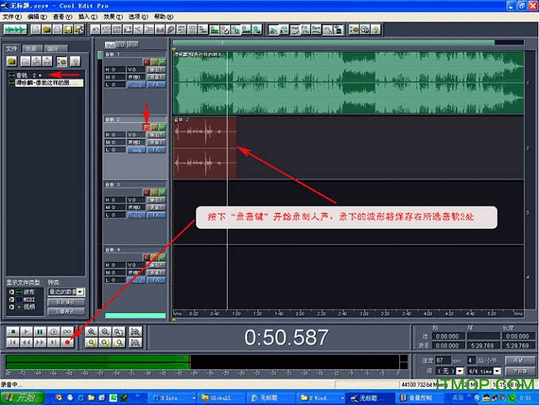Click the go to beginning transport button

11,342
